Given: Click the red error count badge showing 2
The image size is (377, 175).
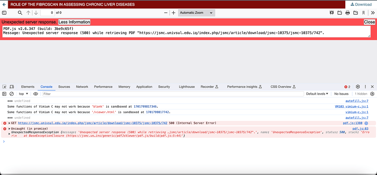Looking at the screenshot, I should click(x=348, y=87).
